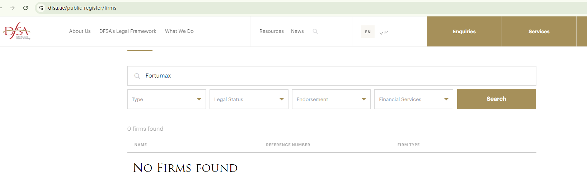Click the REFERENCE NUMBER column header
The image size is (587, 194).
[288, 145]
